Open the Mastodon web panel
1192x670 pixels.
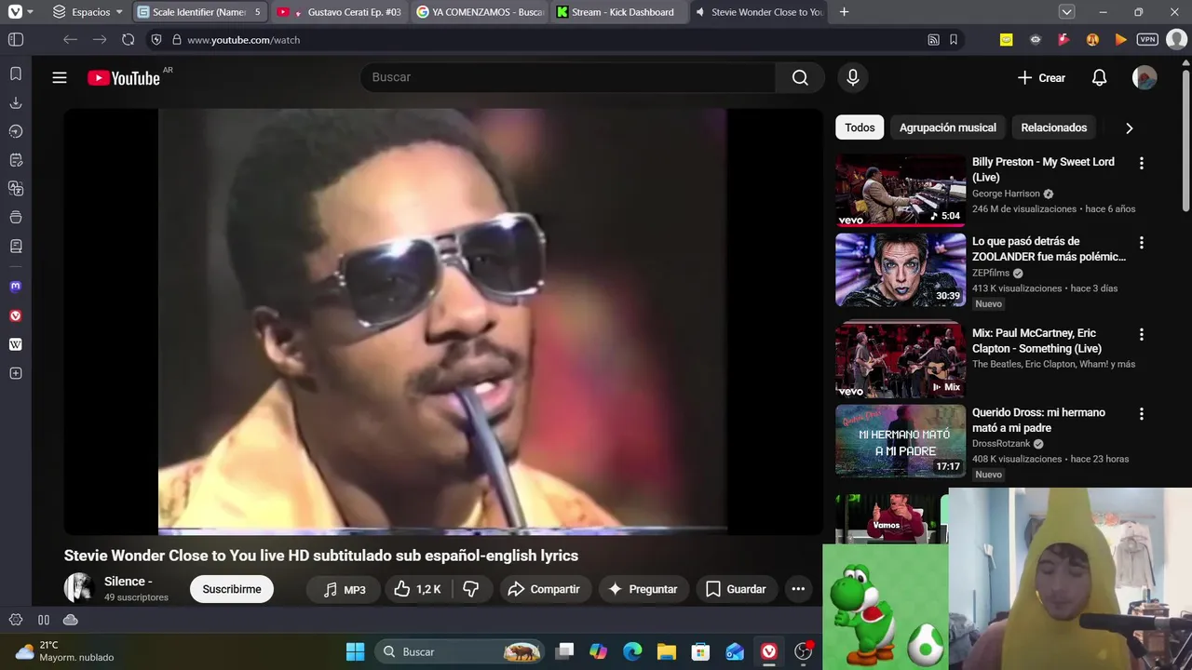[x=16, y=287]
